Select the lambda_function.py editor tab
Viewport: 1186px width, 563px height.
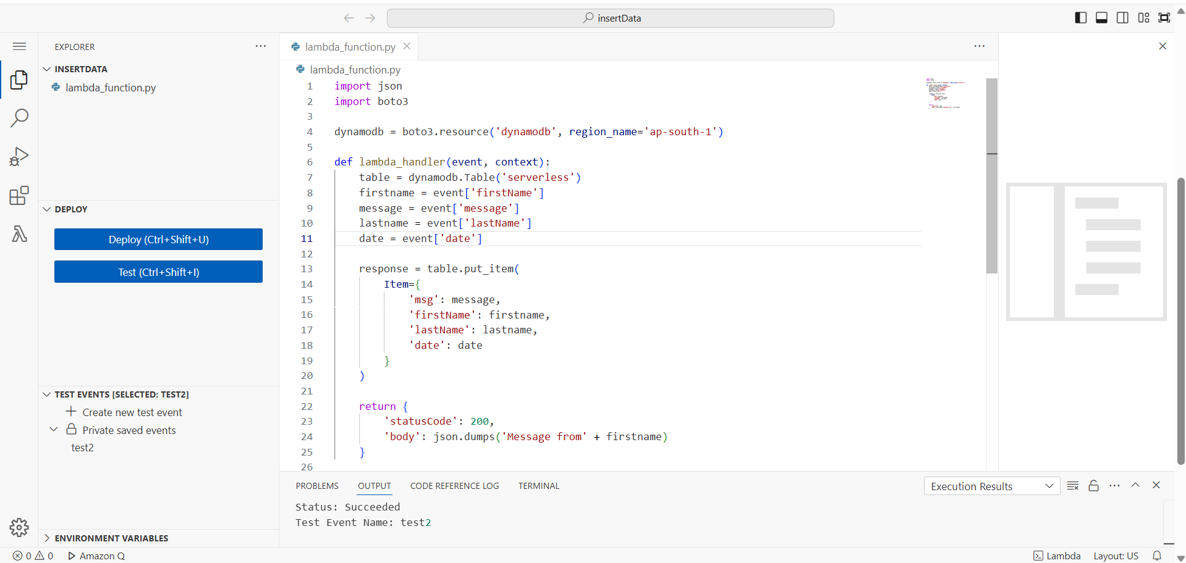[x=350, y=47]
